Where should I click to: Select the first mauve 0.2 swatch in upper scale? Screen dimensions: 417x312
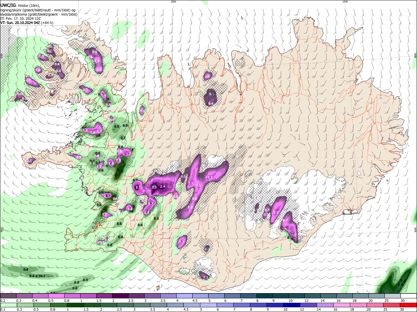tap(8, 296)
